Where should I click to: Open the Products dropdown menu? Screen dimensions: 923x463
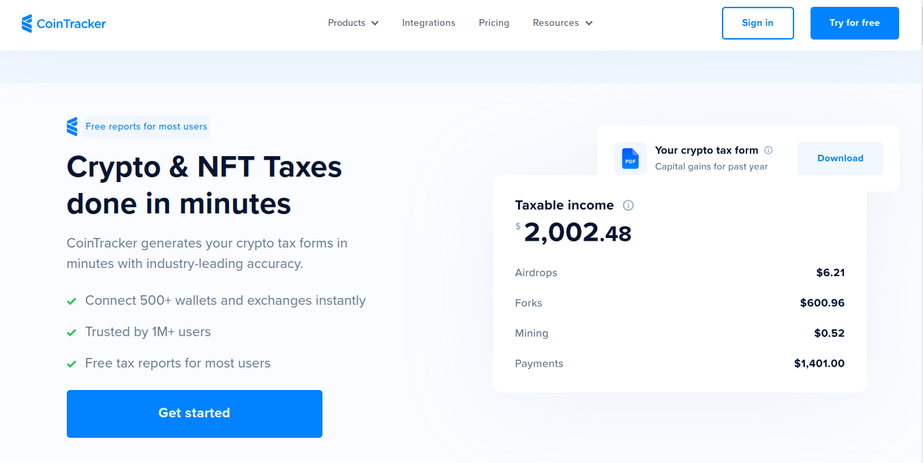coord(353,23)
